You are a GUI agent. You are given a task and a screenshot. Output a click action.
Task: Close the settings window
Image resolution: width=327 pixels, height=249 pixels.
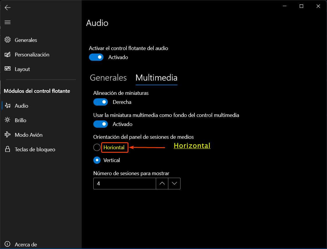pos(318,6)
